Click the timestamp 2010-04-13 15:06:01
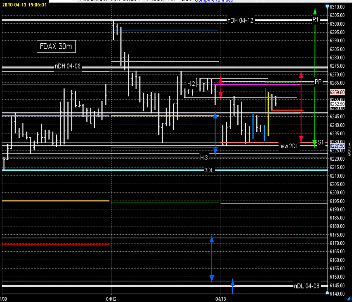 coord(25,5)
